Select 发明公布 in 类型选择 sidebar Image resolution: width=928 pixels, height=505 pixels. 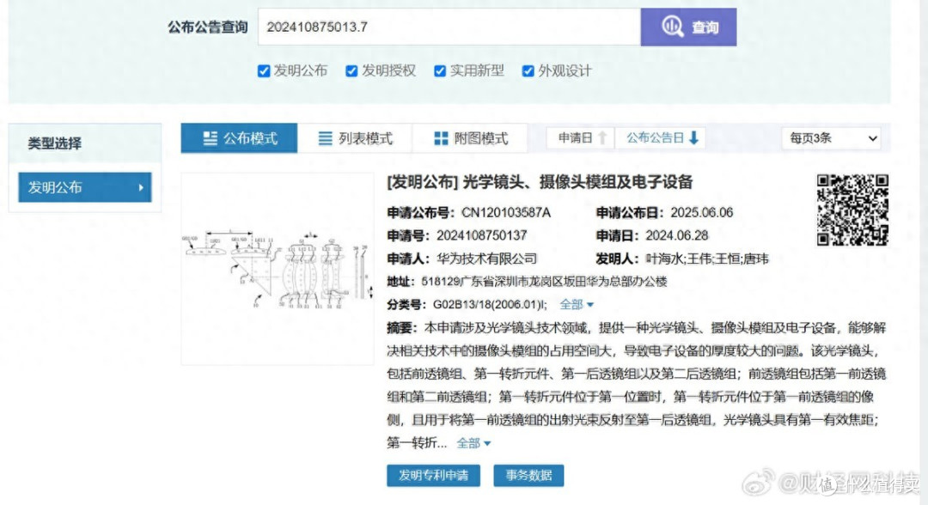[84, 187]
